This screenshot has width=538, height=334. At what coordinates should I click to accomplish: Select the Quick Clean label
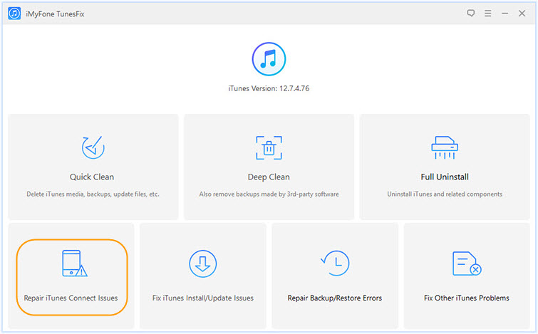92,177
